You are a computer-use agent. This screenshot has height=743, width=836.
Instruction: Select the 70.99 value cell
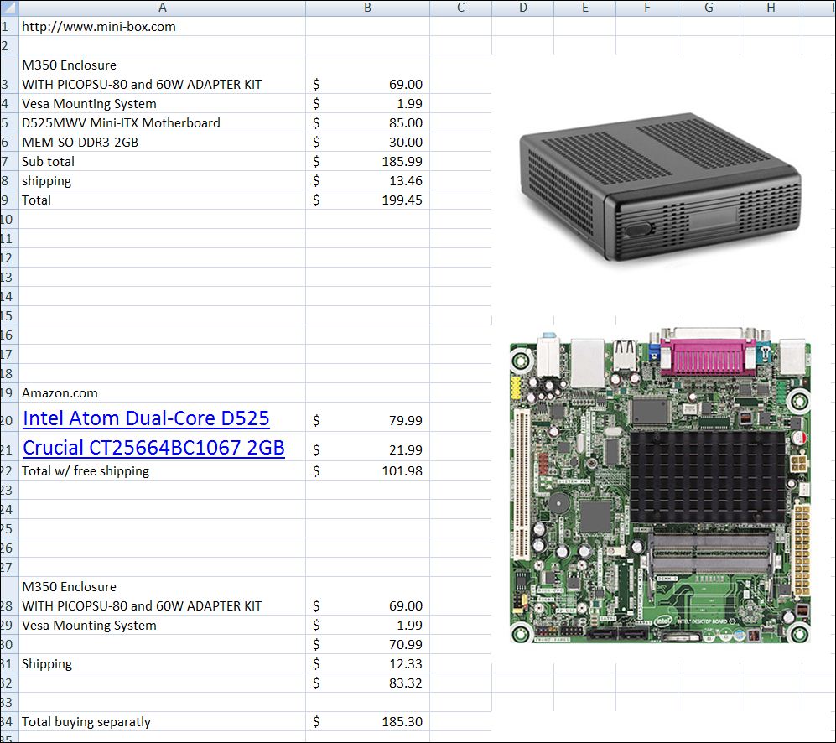367,644
